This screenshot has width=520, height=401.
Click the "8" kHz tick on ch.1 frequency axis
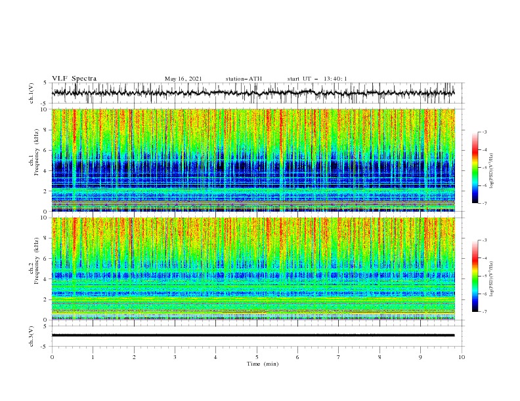(45, 130)
